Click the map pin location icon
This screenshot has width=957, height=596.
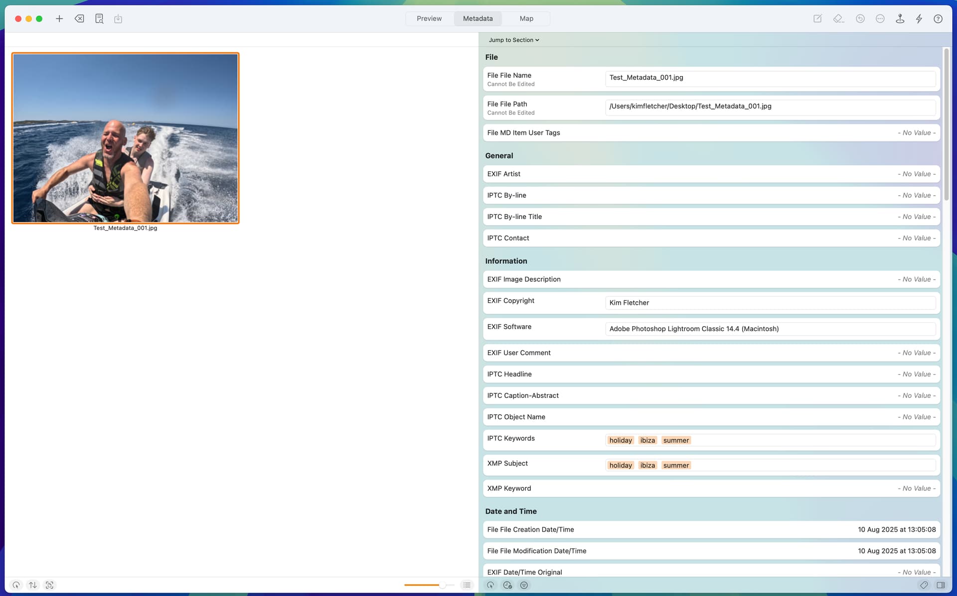(x=900, y=18)
